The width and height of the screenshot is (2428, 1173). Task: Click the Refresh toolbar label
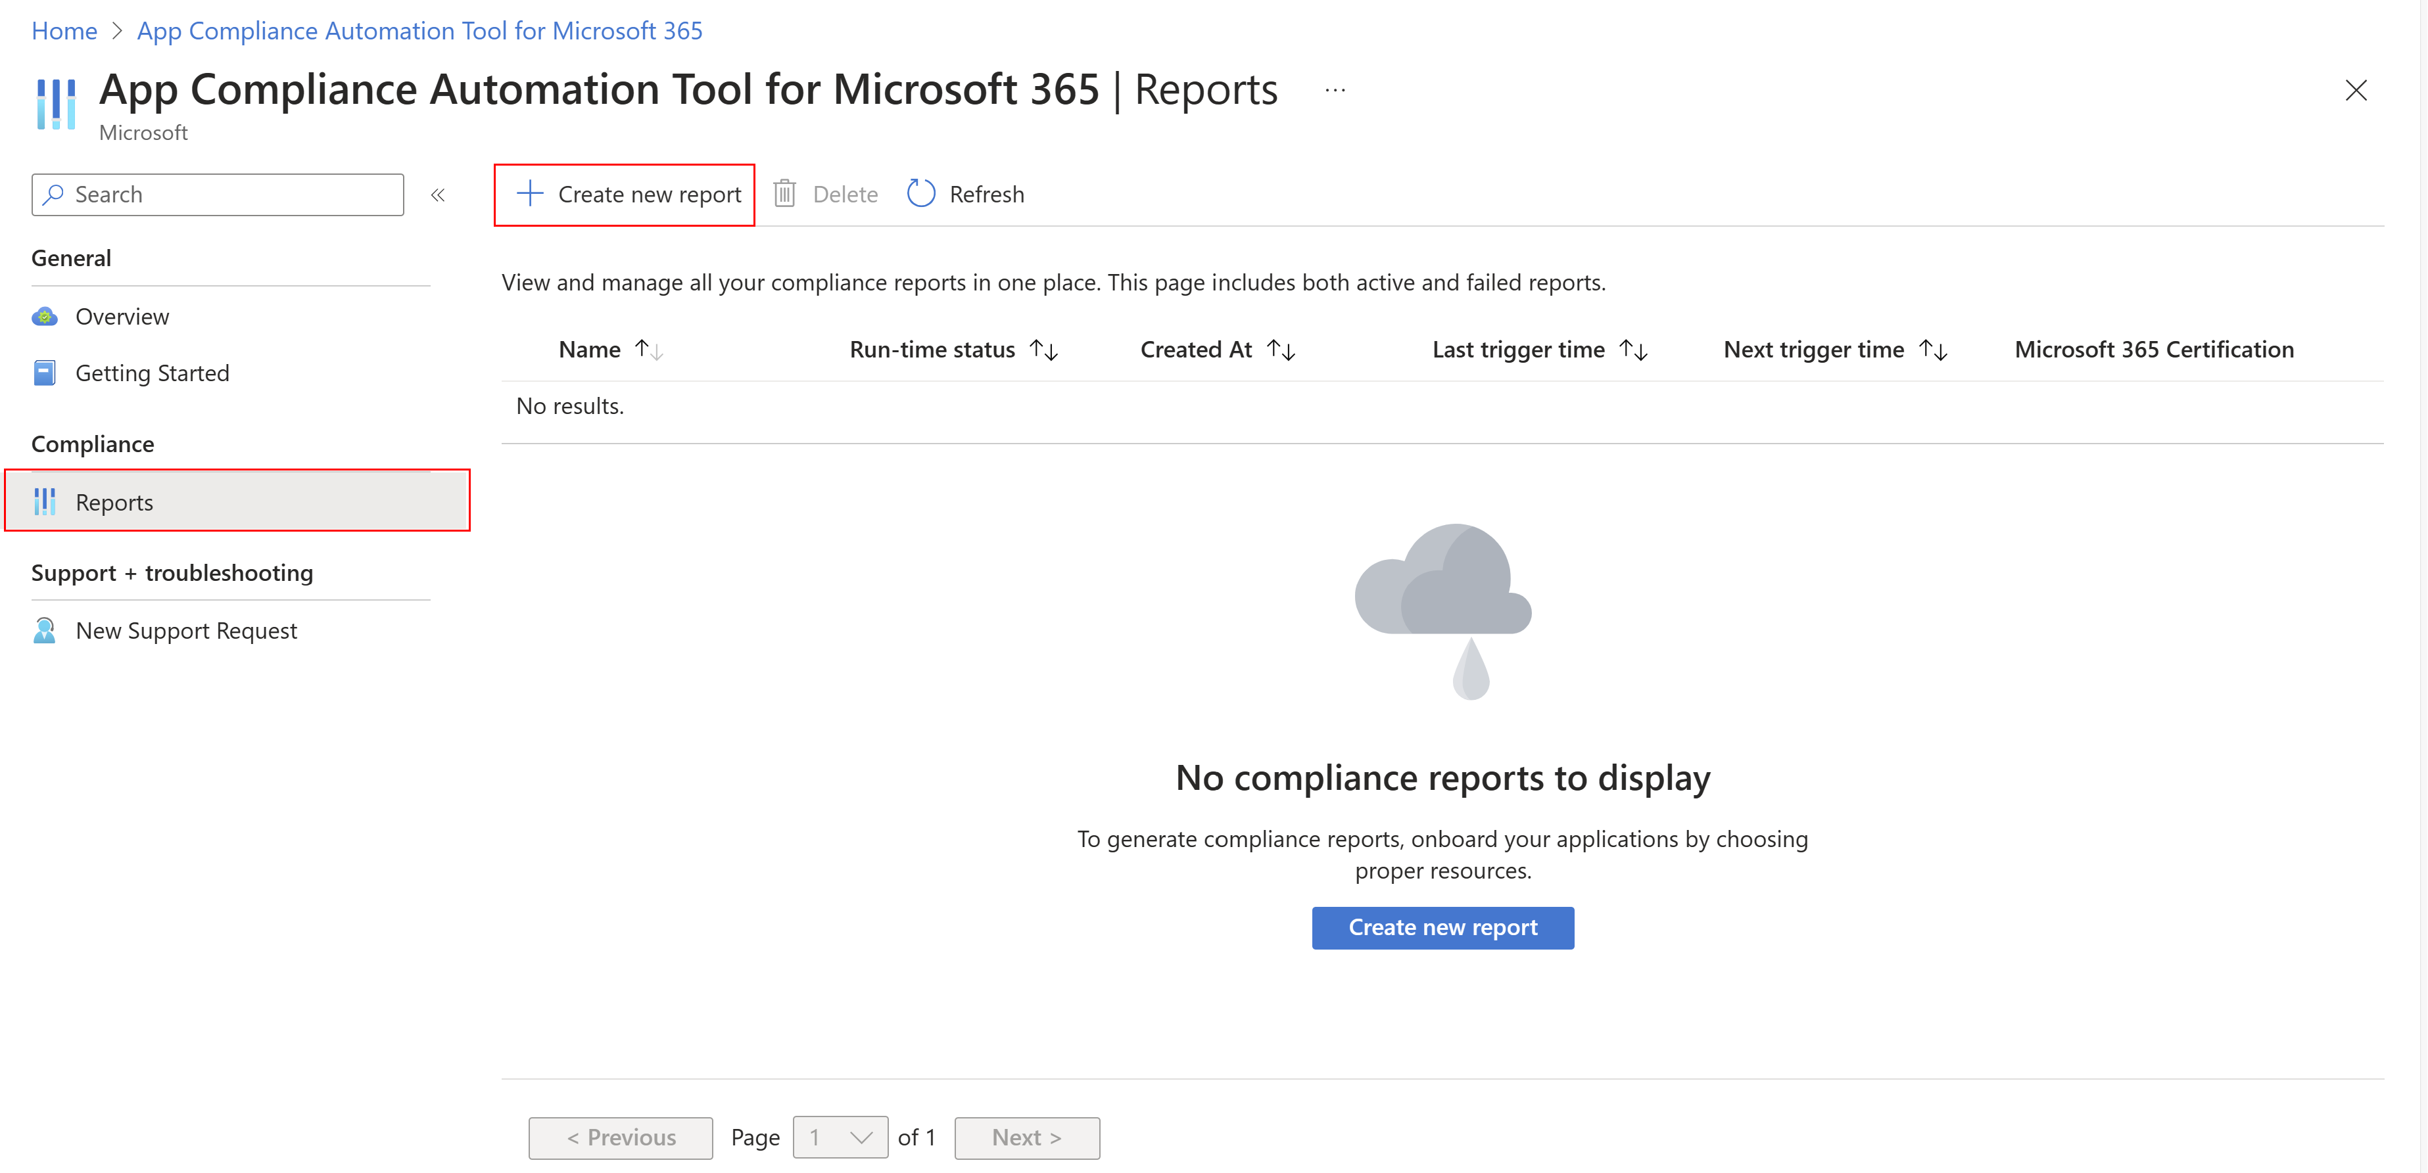pyautogui.click(x=986, y=194)
